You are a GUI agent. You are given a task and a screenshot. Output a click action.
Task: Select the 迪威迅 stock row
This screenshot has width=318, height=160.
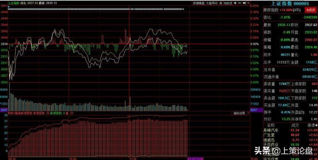pyautogui.click(x=291, y=140)
